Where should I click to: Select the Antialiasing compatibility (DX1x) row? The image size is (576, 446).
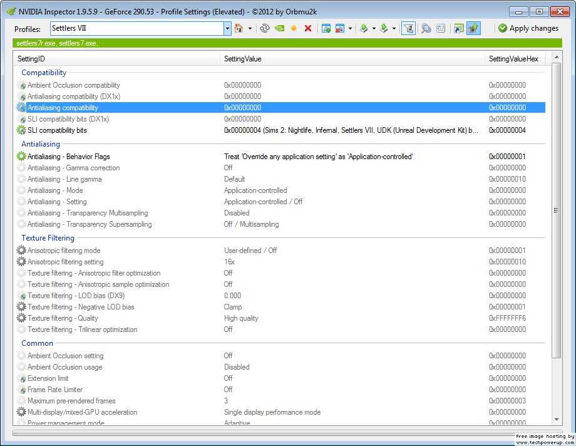tap(280, 96)
